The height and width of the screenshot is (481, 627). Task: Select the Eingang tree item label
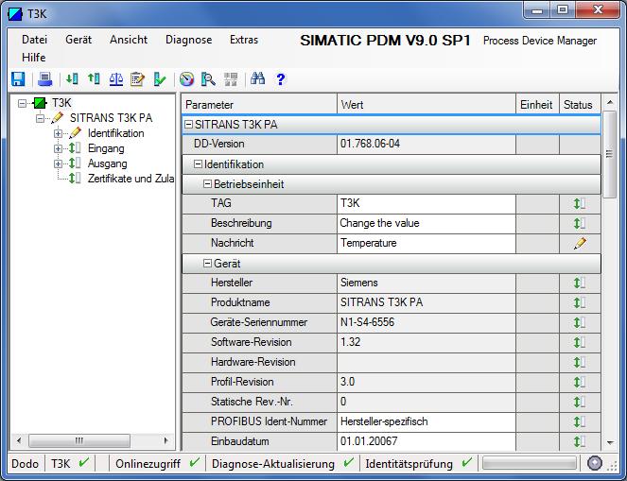(x=106, y=148)
